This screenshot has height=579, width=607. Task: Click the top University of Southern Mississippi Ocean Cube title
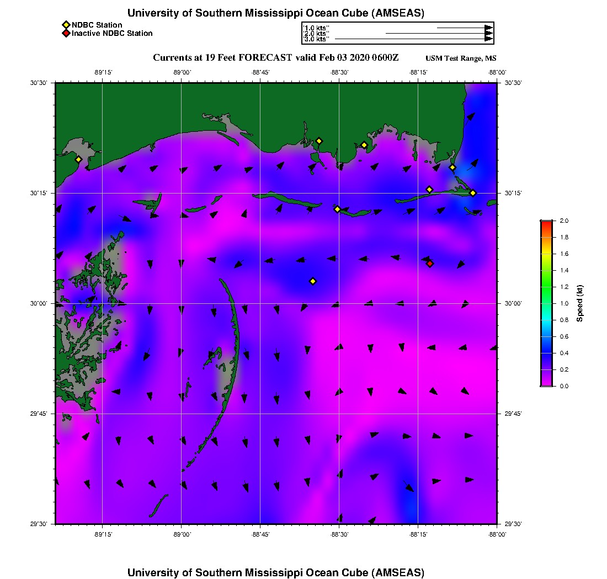click(275, 13)
